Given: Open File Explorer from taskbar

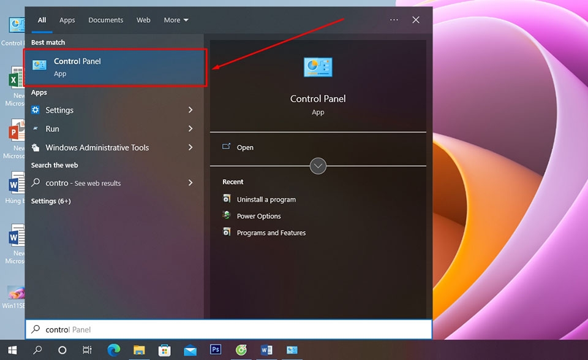Looking at the screenshot, I should click(139, 350).
